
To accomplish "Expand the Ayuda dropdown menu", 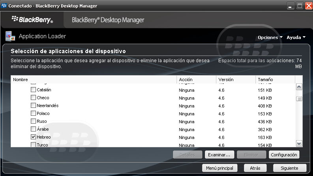I will (296, 38).
